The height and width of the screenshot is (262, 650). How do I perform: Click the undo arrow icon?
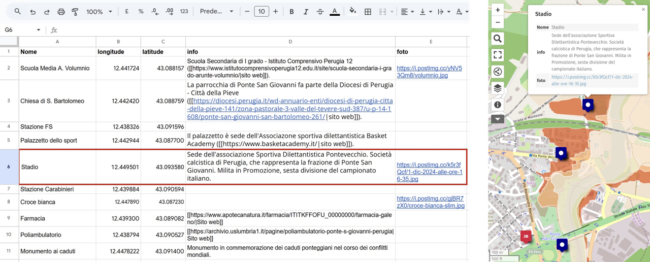(x=32, y=12)
